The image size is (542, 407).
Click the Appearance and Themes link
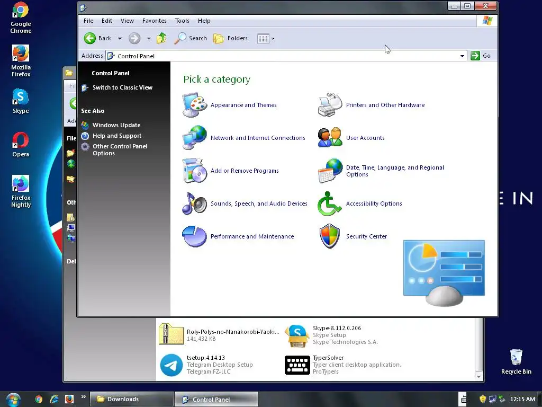pos(243,105)
